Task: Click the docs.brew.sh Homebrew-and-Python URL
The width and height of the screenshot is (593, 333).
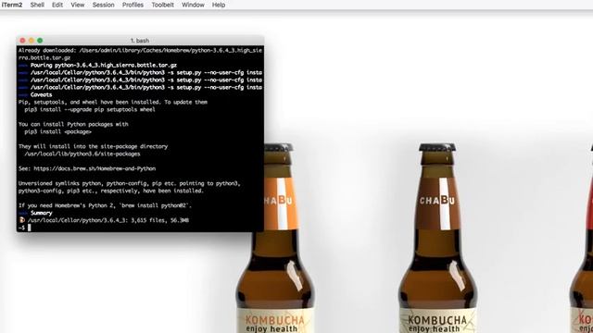Action: [x=95, y=168]
